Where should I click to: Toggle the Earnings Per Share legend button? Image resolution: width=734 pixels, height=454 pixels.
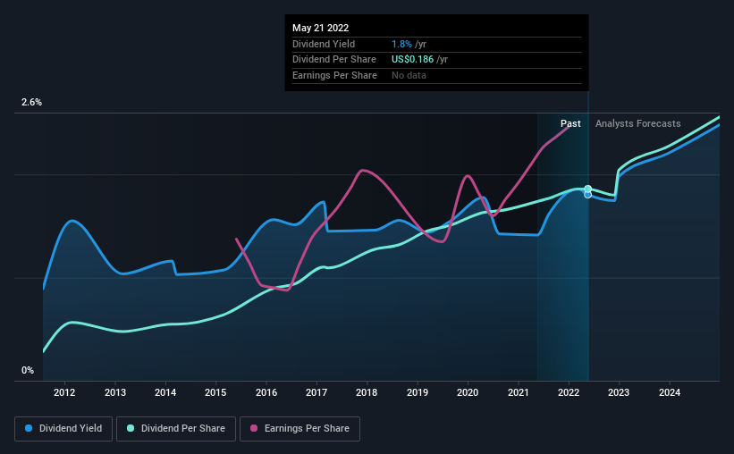pyautogui.click(x=300, y=429)
